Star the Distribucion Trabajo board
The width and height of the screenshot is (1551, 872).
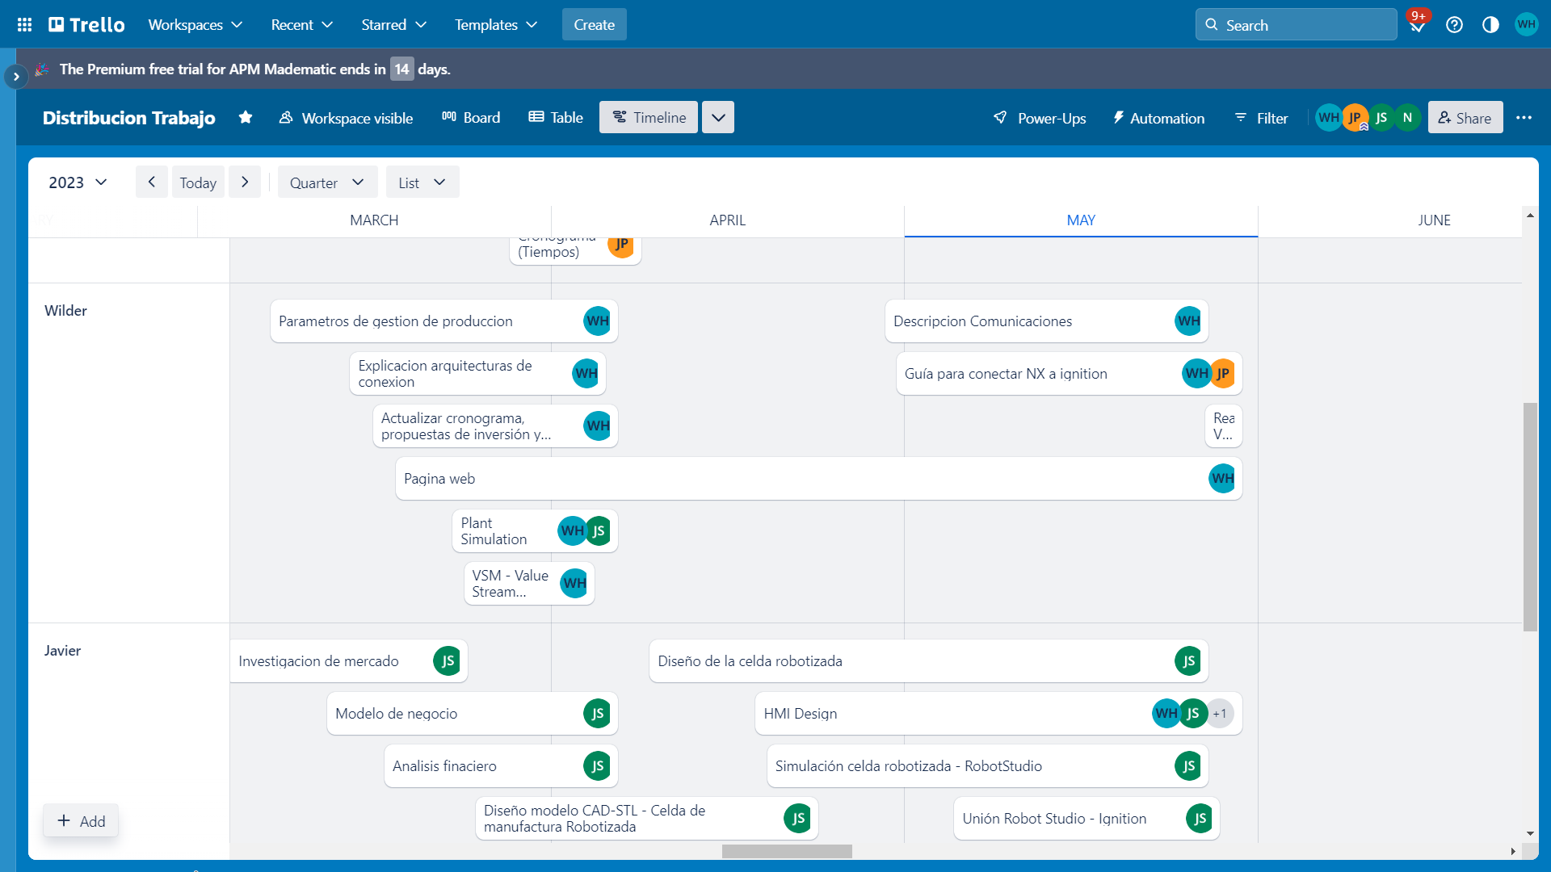click(246, 118)
